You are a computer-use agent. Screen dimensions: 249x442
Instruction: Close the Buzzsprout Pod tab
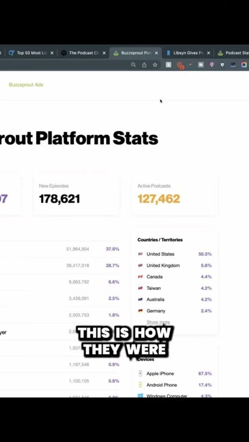[156, 53]
